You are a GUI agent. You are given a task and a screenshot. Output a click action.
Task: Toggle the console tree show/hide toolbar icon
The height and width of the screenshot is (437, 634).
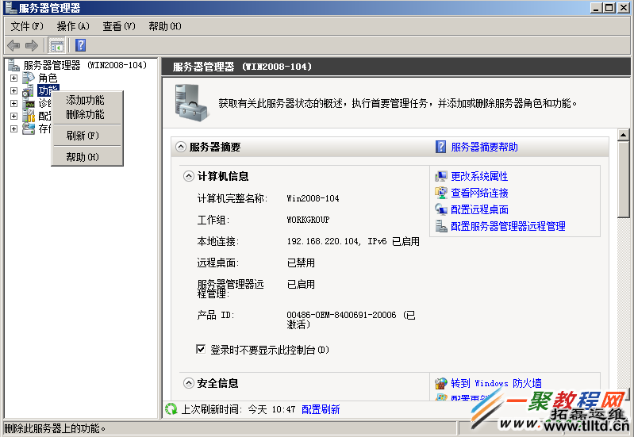(x=56, y=45)
